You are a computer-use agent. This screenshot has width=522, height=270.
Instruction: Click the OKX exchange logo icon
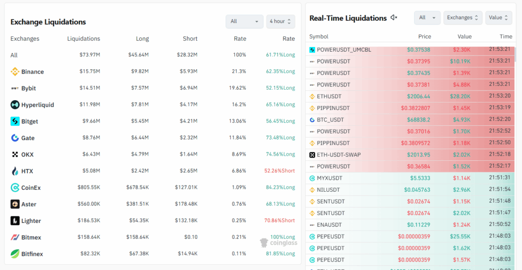click(x=15, y=155)
